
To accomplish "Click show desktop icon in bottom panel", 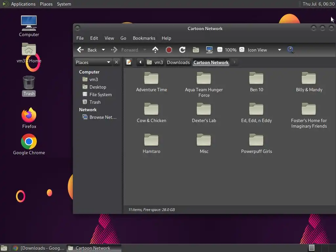I will pyautogui.click(x=4, y=248).
